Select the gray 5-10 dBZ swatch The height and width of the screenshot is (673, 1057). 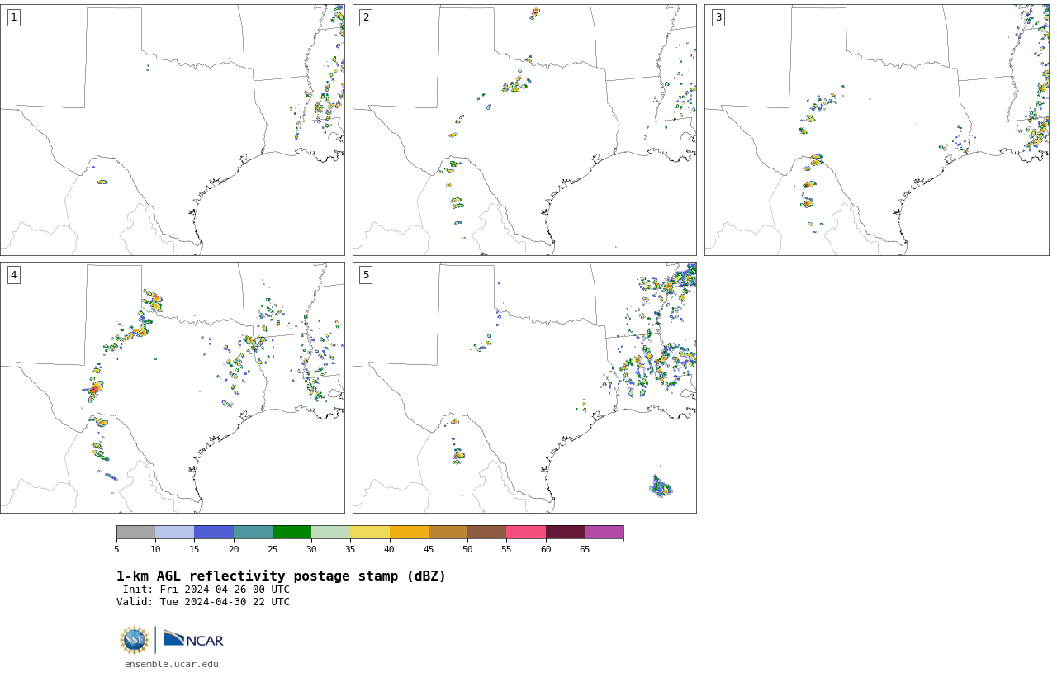pos(135,532)
